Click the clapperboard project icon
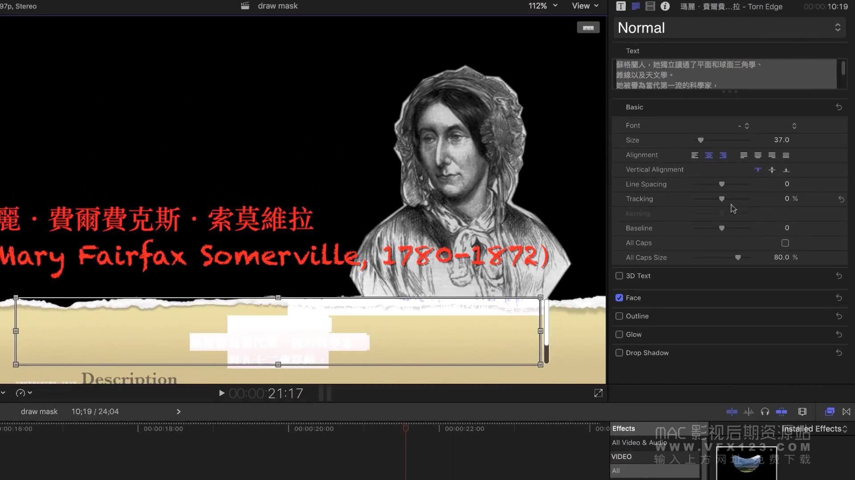This screenshot has width=855, height=480. (245, 6)
